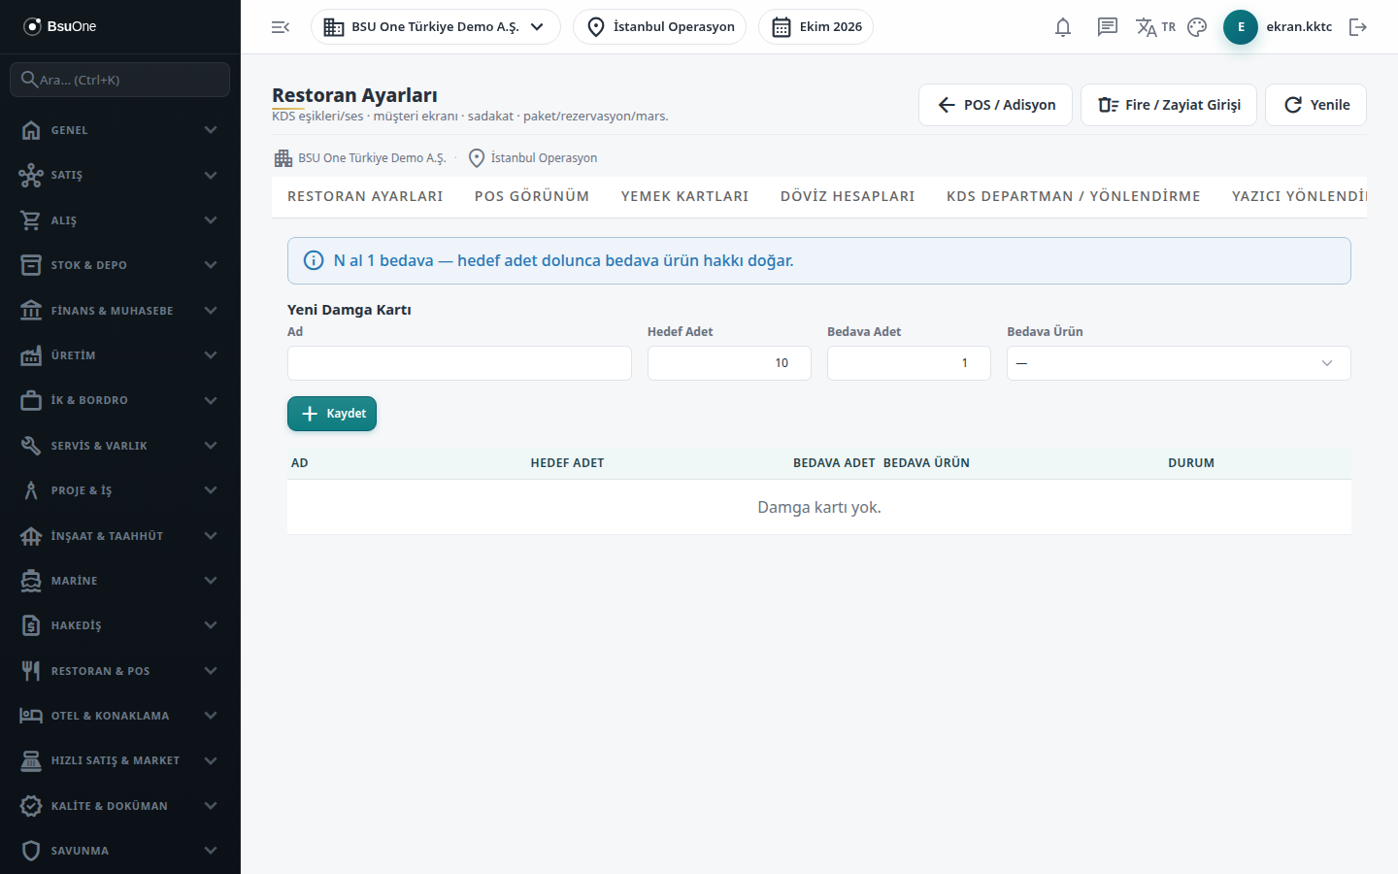Open the Bedava Ürün dropdown
The height and width of the screenshot is (874, 1398).
point(1179,363)
